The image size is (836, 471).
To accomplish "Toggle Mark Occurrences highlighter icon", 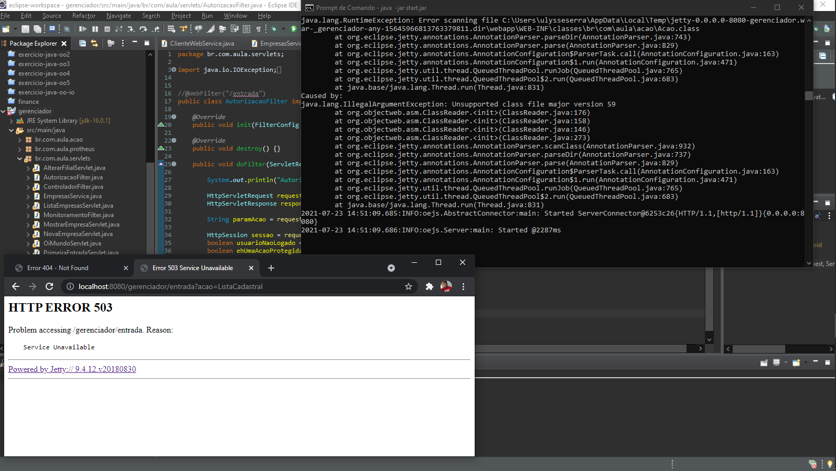I will coord(210,29).
